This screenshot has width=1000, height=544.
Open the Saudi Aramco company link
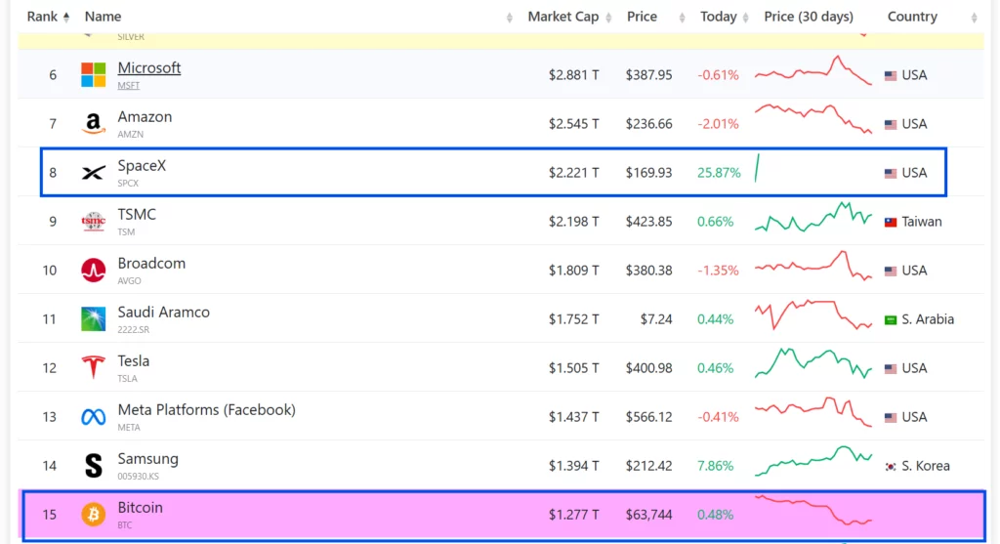click(163, 312)
